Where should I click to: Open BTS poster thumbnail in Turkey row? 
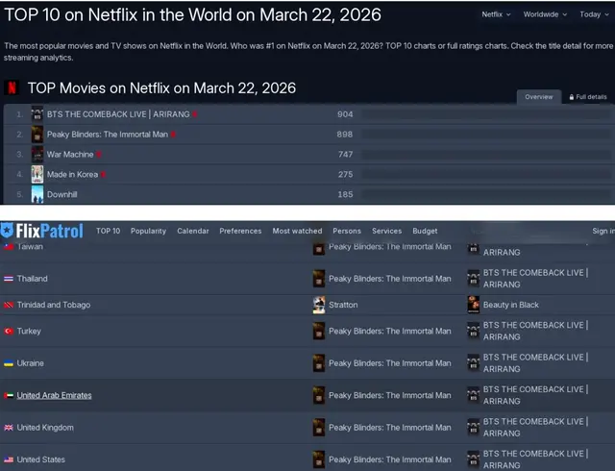pos(474,332)
